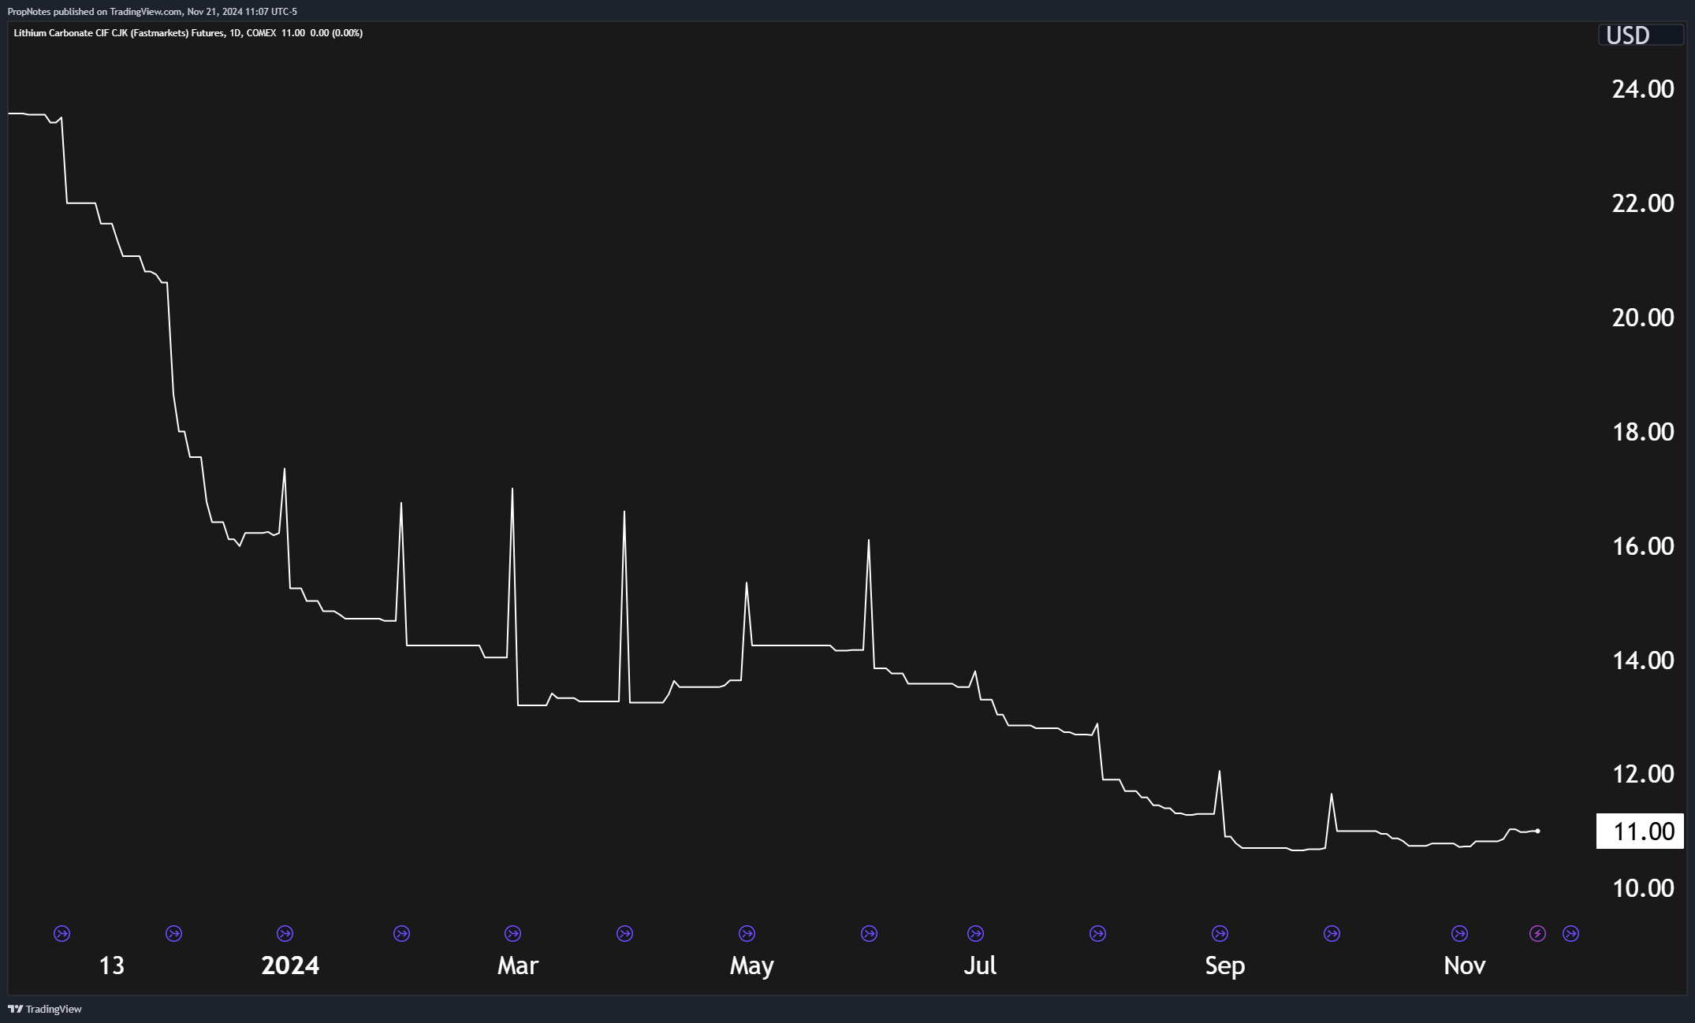
Task: Click the leftmost contract rollover marker icon
Action: coord(61,934)
